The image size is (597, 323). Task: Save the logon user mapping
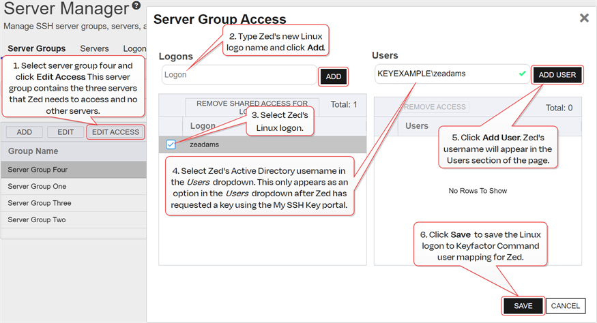(523, 306)
